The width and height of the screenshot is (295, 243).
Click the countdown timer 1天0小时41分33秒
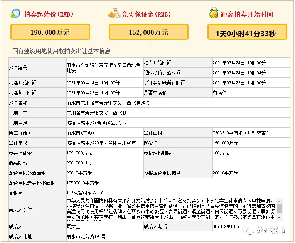click(x=247, y=33)
